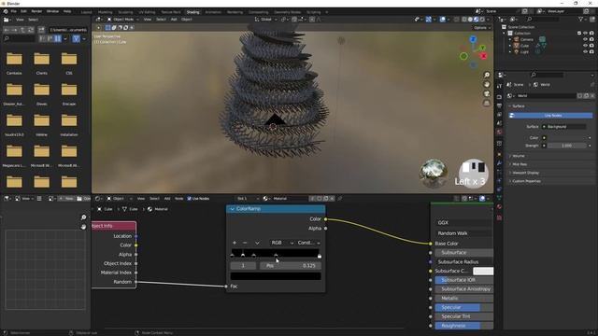Click the blue Z axis gizmo
The height and width of the screenshot is (336, 598).
pyautogui.click(x=473, y=39)
